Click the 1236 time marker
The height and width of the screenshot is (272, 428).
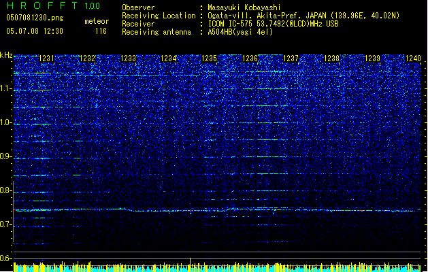[x=250, y=58]
